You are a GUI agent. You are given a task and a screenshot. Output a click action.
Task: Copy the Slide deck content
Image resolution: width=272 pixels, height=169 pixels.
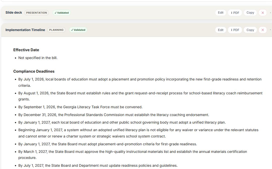(x=250, y=13)
